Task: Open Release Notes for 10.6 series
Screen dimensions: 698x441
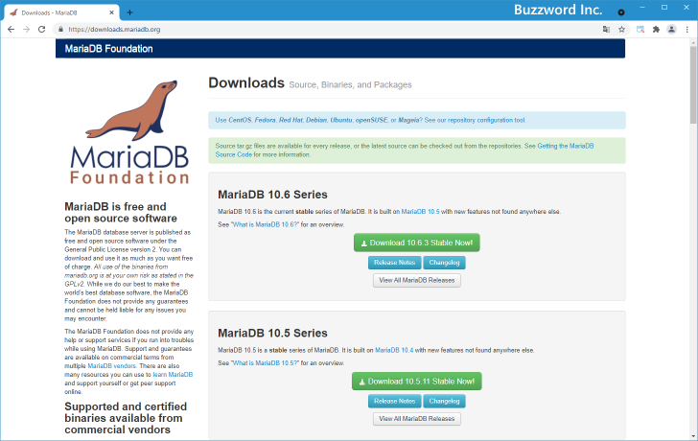Action: pos(393,262)
